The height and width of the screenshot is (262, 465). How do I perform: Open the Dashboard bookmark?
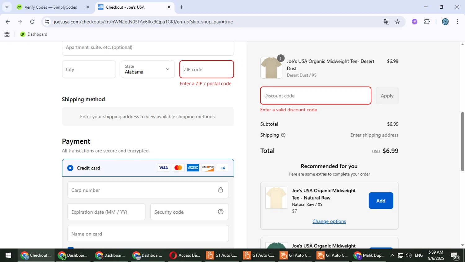click(x=33, y=34)
